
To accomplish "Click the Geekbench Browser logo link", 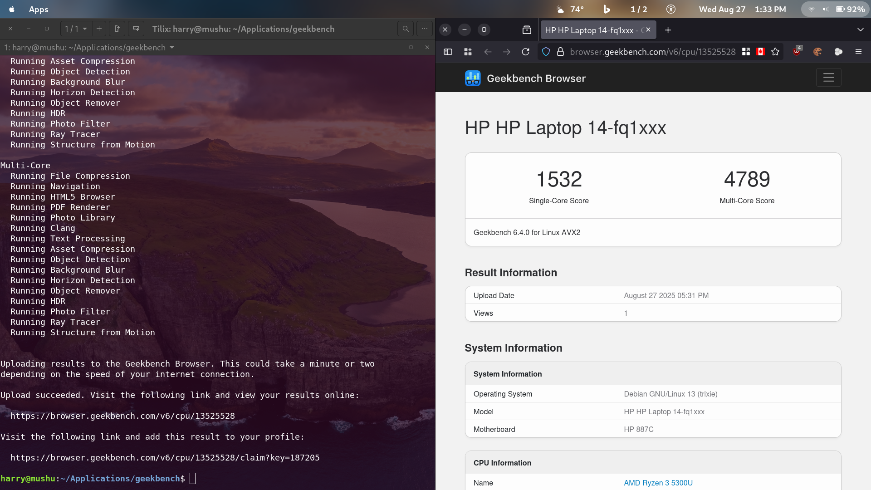I will coord(525,78).
